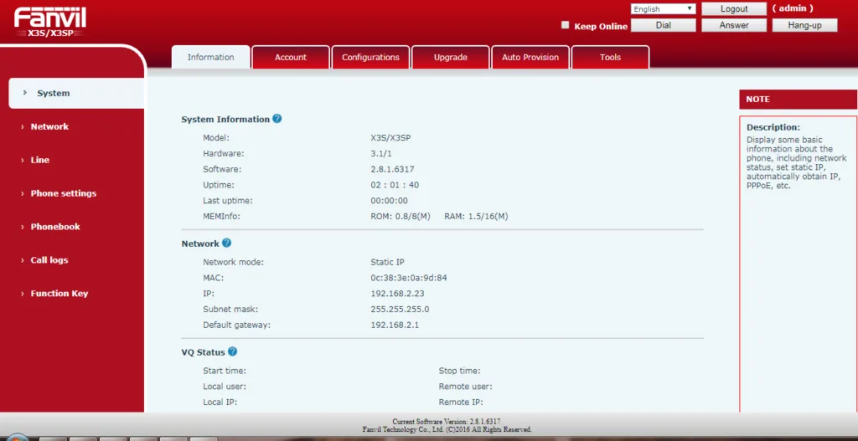This screenshot has height=441, width=858.
Task: Open Phonebook in the sidebar
Action: point(55,227)
